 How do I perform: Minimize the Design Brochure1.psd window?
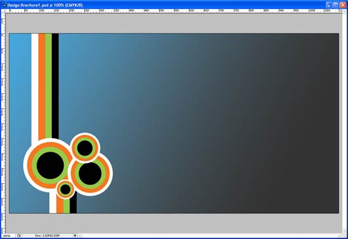click(329, 5)
